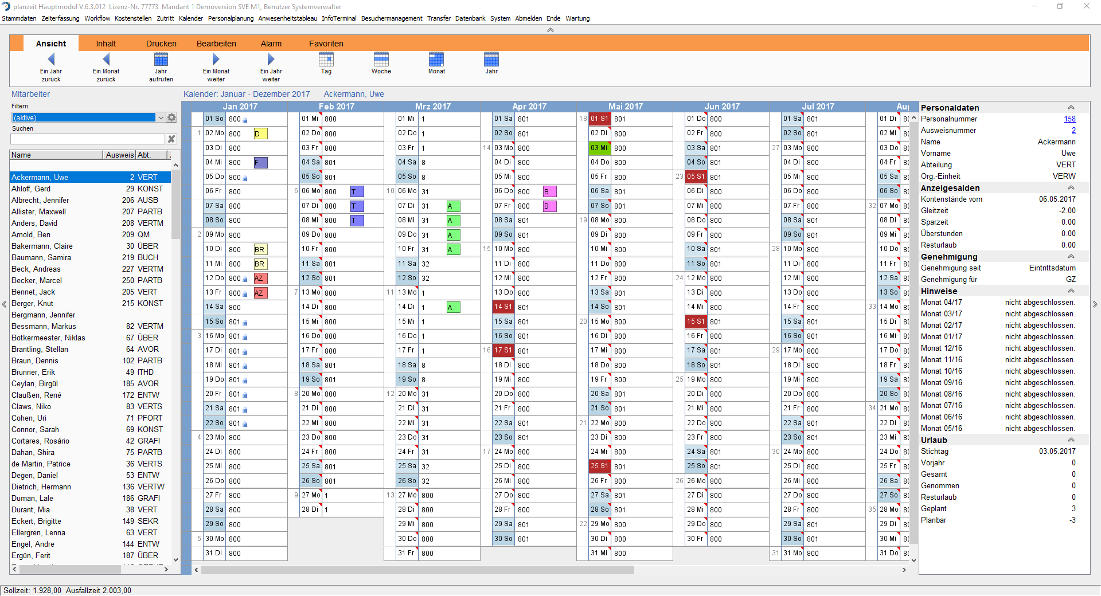
Task: Clear the search field with X icon
Action: pos(171,139)
